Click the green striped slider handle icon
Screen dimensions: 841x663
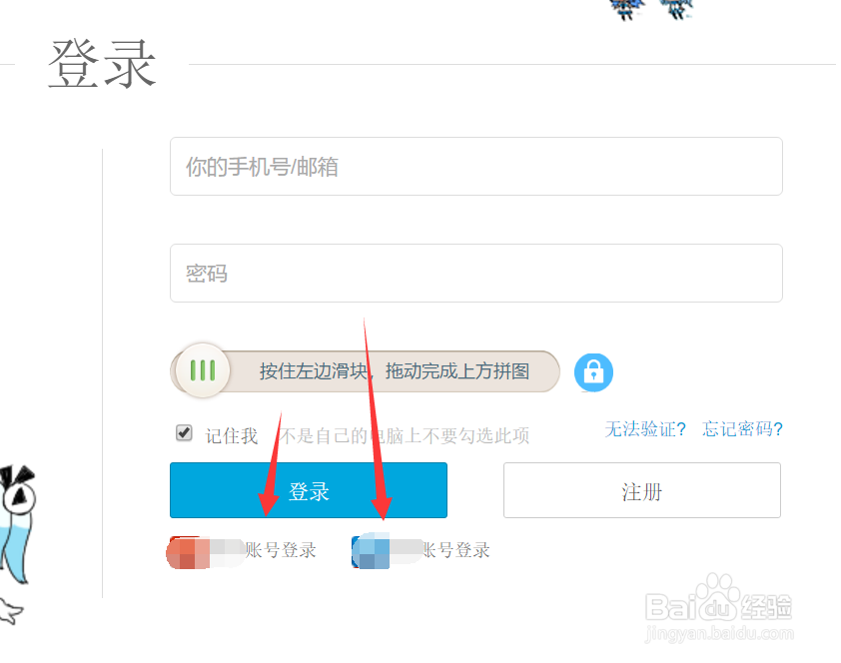tap(203, 370)
